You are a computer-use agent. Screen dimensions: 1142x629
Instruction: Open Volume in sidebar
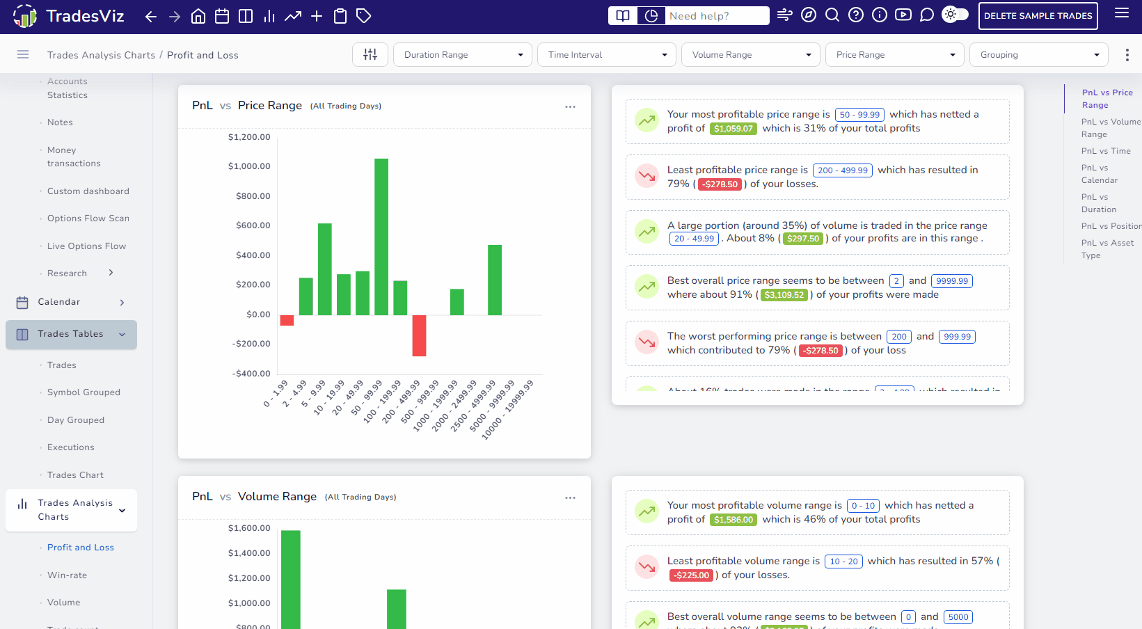click(x=64, y=603)
